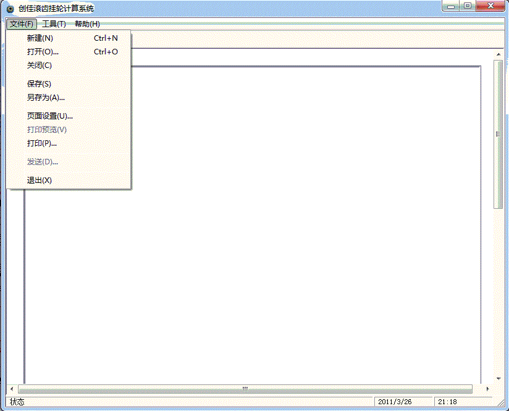Open 页面设置(U)... page setup

[50, 116]
